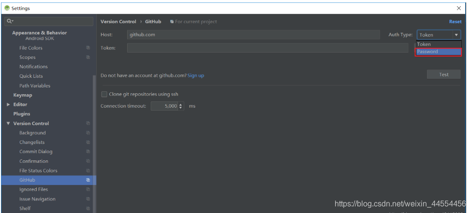The height and width of the screenshot is (213, 471).
Task: Click the Settings window app icon
Action: 7,8
